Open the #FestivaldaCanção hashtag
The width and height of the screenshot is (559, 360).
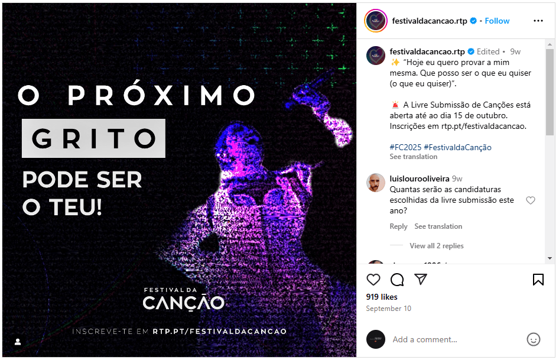[x=457, y=147]
